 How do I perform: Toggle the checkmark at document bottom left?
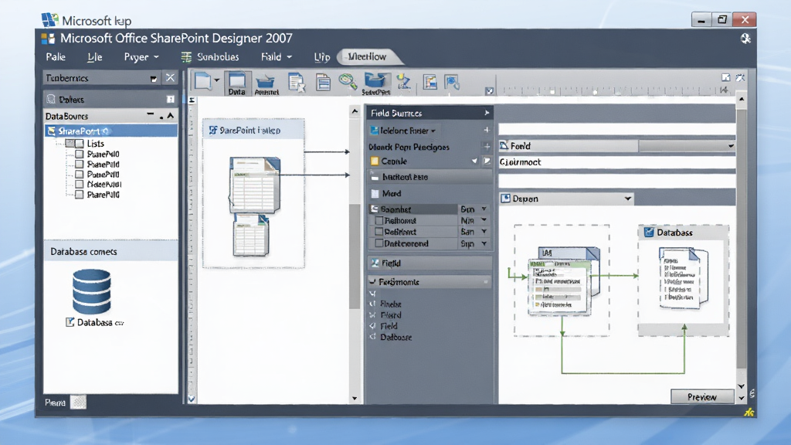[192, 399]
